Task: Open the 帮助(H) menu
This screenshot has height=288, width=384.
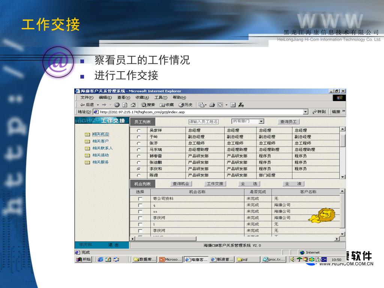Action: 179,97
